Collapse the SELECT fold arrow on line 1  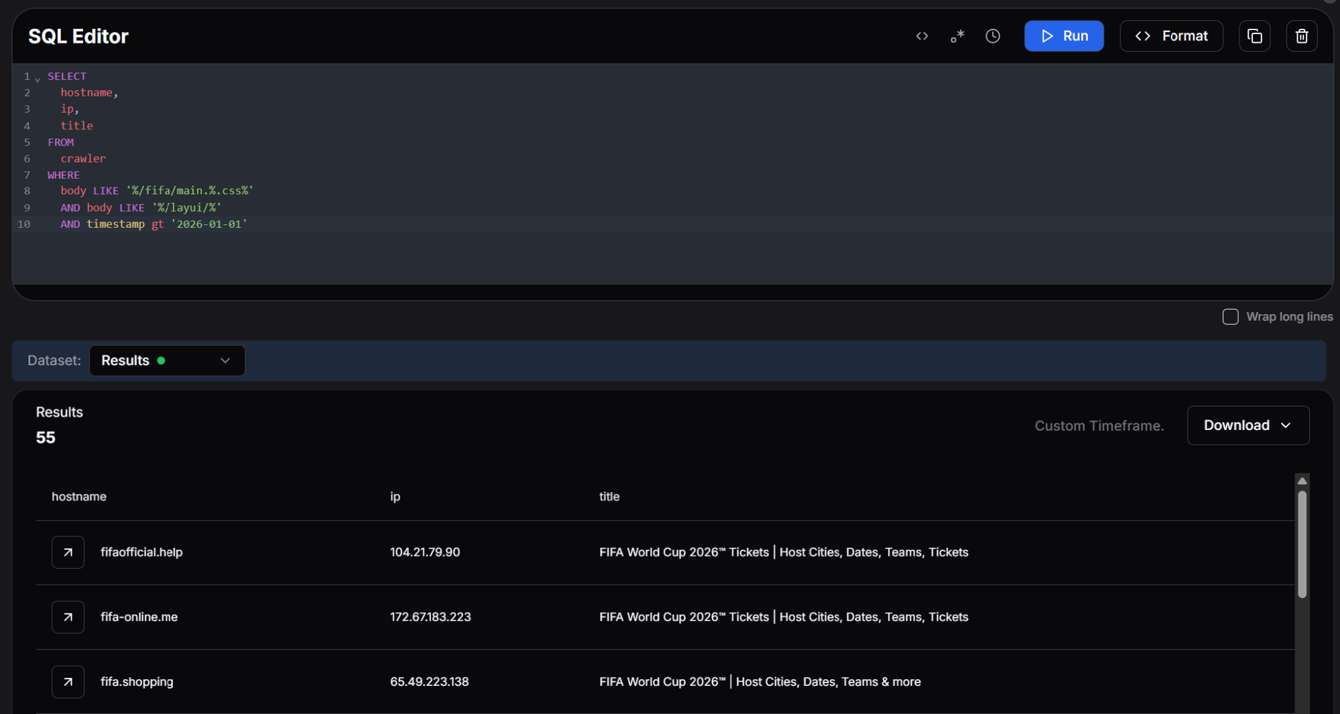(38, 79)
